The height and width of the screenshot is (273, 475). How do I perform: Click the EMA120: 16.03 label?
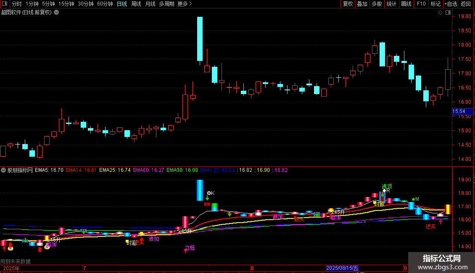pyautogui.click(x=217, y=170)
